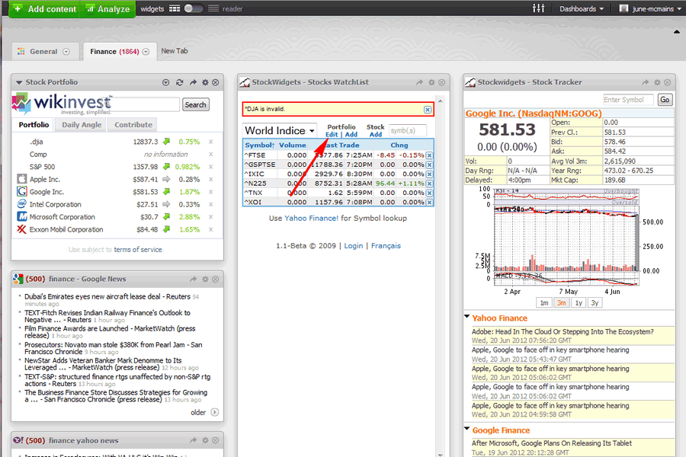This screenshot has width=686, height=457.
Task: Click the Google News widget logo icon
Action: [x=18, y=279]
